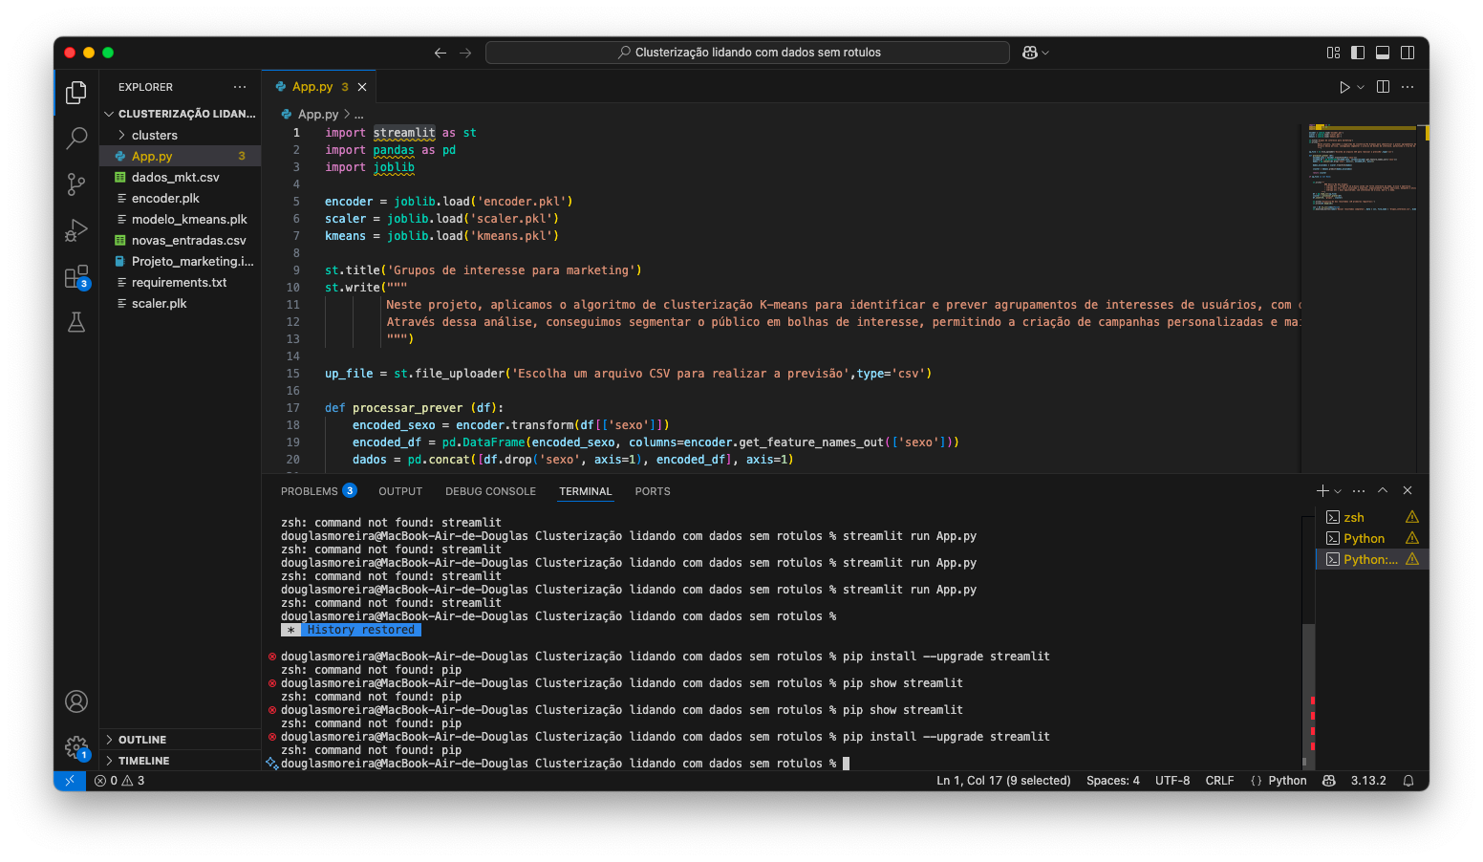
Task: Open the Accounts menu
Action: tap(76, 701)
